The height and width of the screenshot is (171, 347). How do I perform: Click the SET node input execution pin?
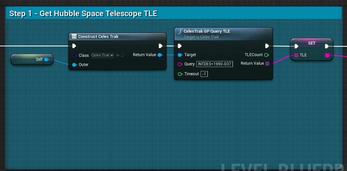click(x=297, y=46)
